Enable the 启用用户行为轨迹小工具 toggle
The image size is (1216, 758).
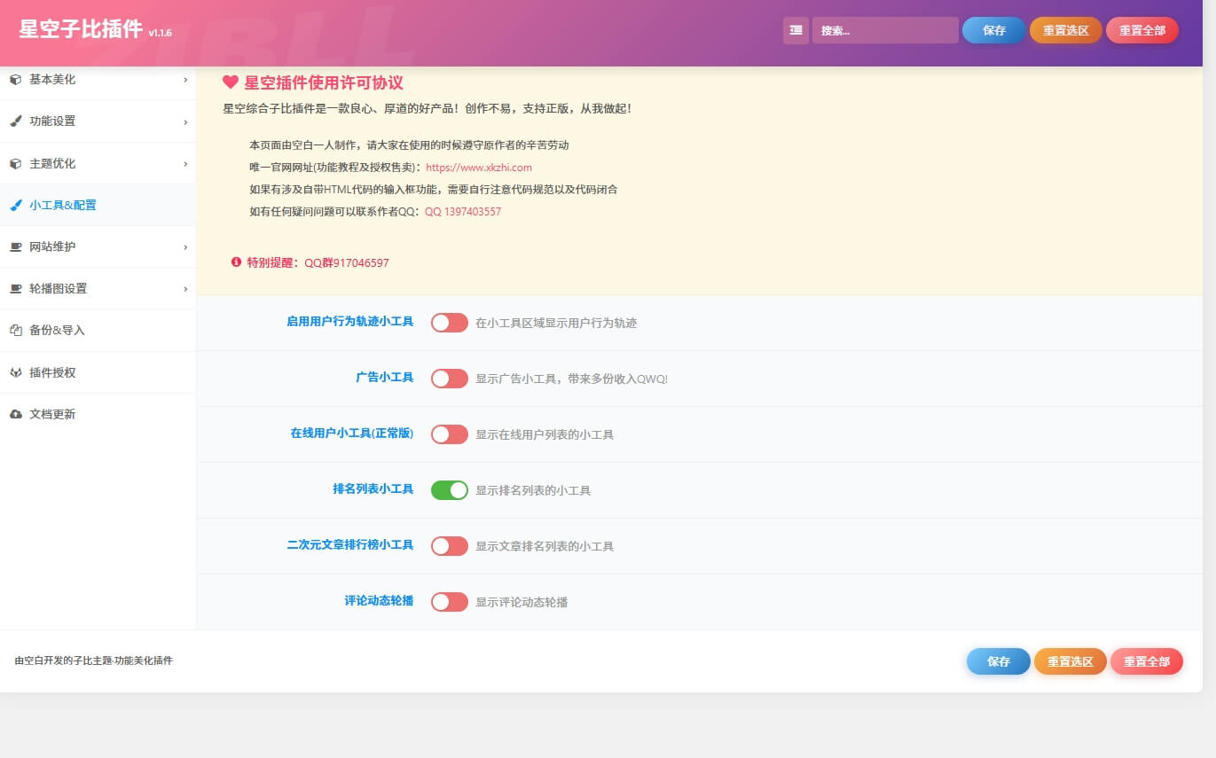(x=449, y=323)
